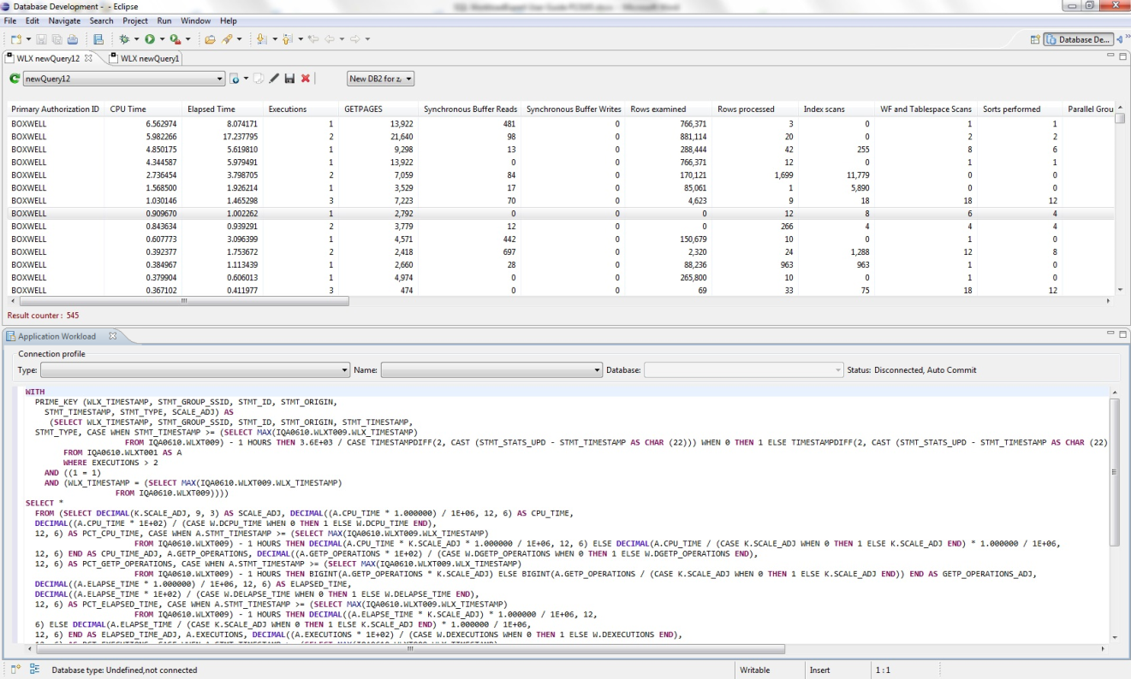Image resolution: width=1131 pixels, height=679 pixels.
Task: Click the green Run button in toolbar
Action: coord(150,39)
